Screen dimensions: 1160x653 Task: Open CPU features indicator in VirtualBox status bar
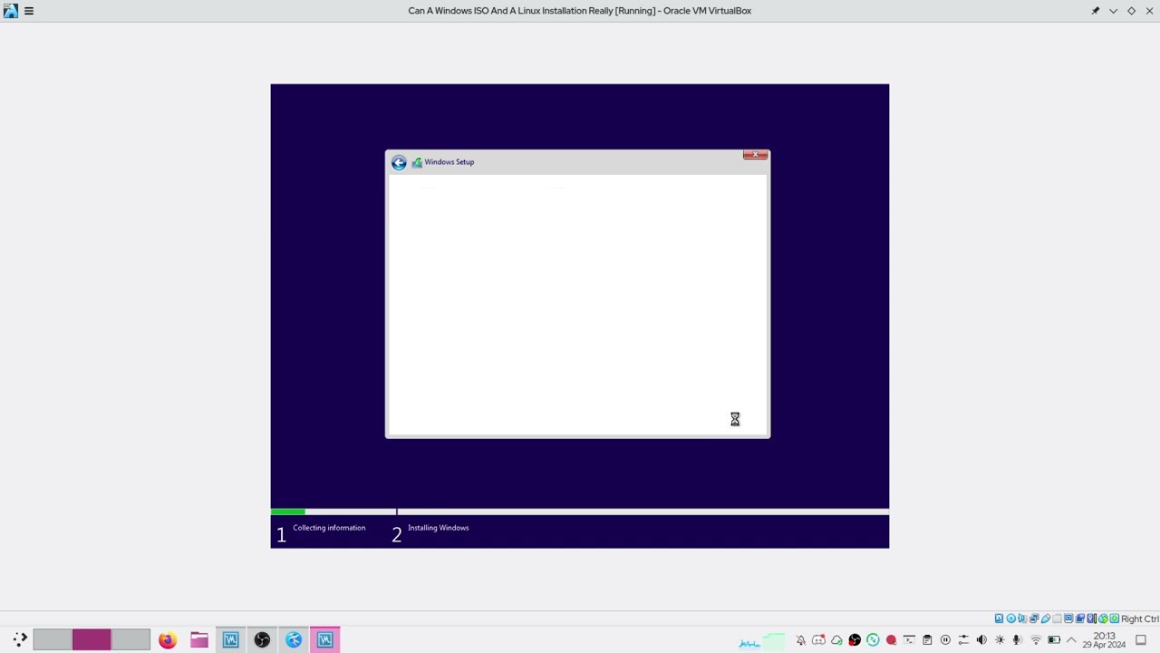[1091, 619]
